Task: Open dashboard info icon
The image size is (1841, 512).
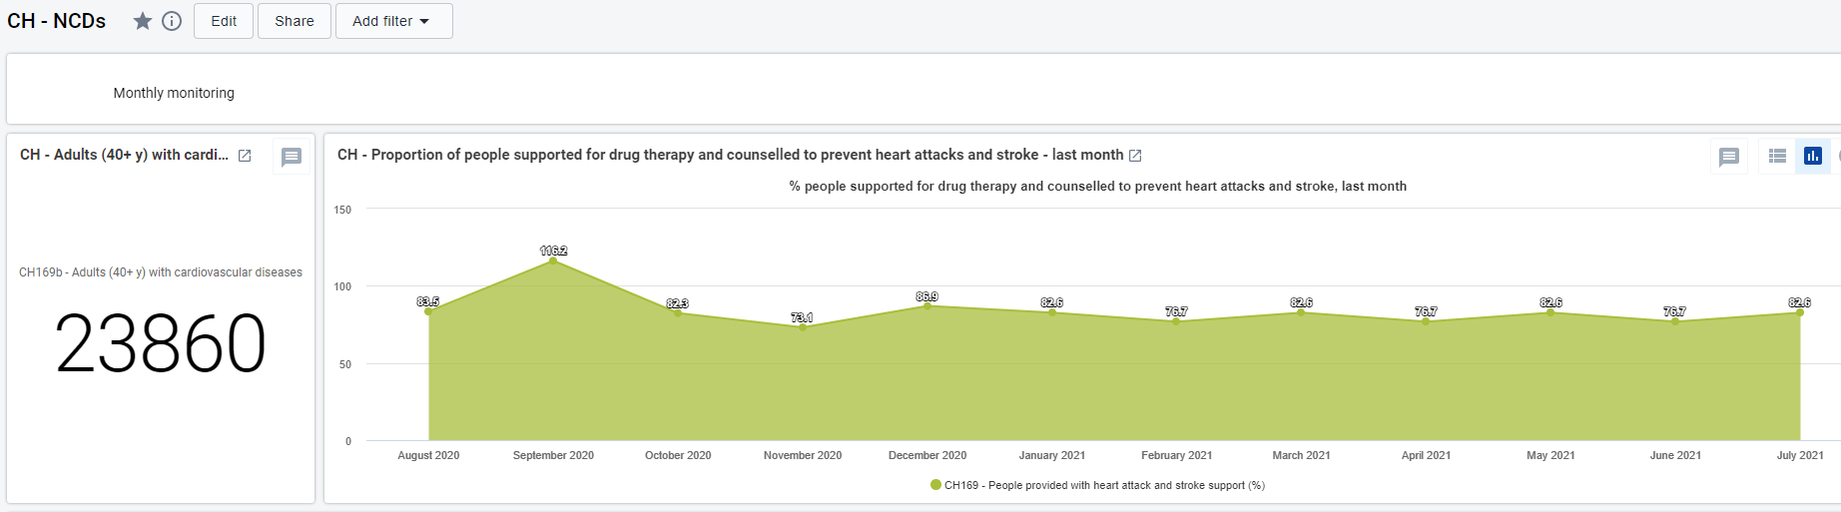Action: click(x=172, y=21)
